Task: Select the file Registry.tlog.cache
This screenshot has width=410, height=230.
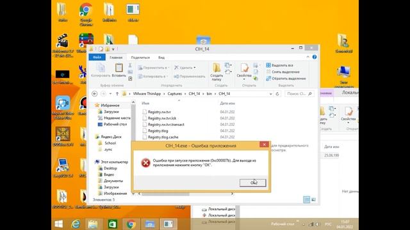Action: click(x=163, y=137)
